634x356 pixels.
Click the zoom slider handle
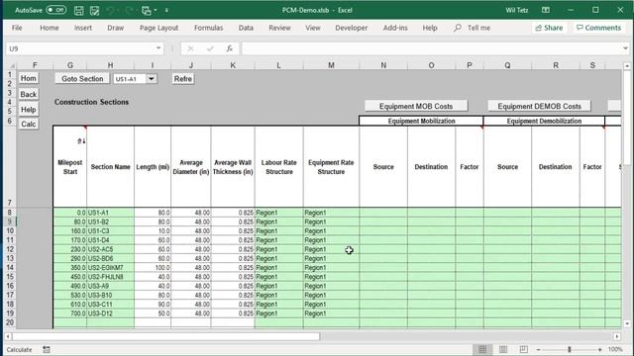coord(570,349)
